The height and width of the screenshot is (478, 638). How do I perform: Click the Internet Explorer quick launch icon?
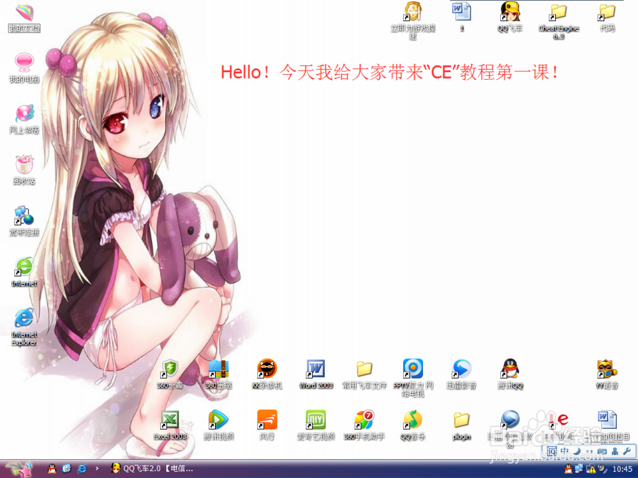pyautogui.click(x=82, y=468)
